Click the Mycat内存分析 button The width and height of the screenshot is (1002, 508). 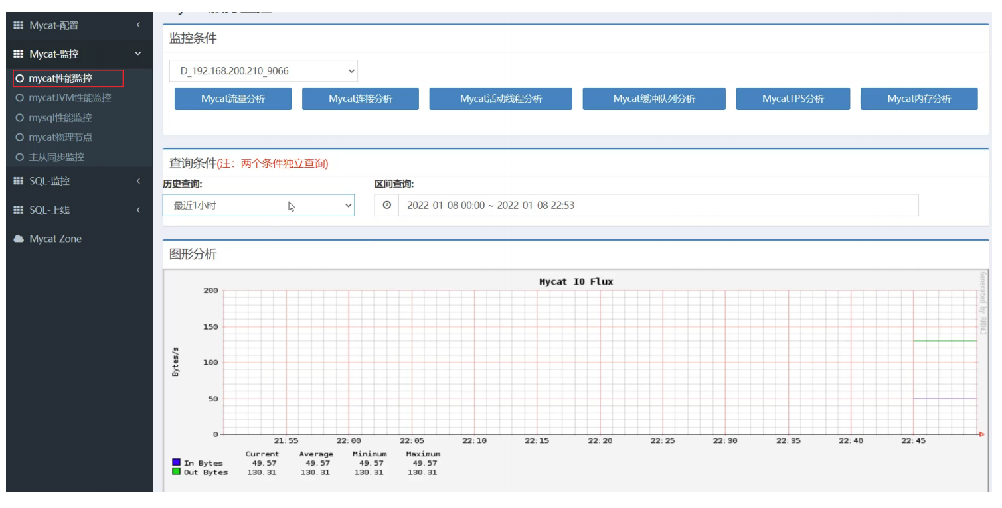click(919, 99)
